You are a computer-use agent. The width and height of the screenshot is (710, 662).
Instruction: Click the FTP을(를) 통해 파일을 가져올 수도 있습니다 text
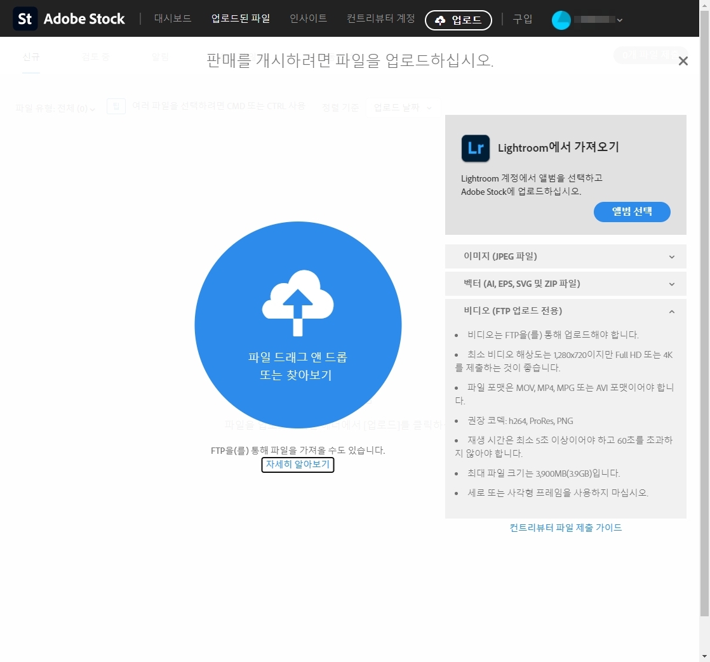click(298, 450)
